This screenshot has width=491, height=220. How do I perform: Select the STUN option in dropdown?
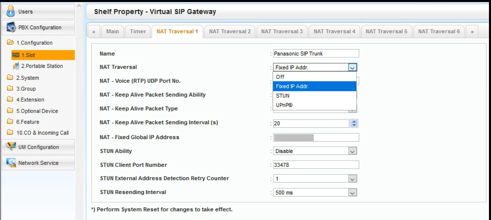pos(283,96)
